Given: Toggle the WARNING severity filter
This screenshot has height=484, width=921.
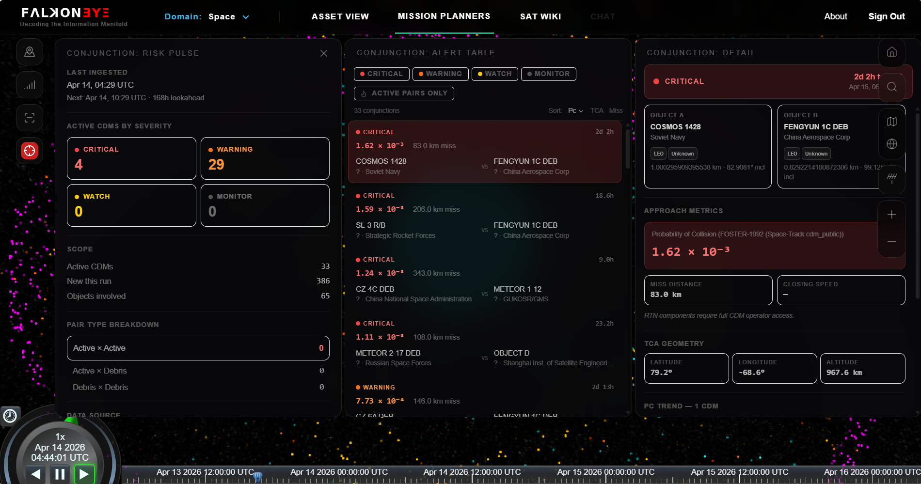Looking at the screenshot, I should [x=441, y=74].
